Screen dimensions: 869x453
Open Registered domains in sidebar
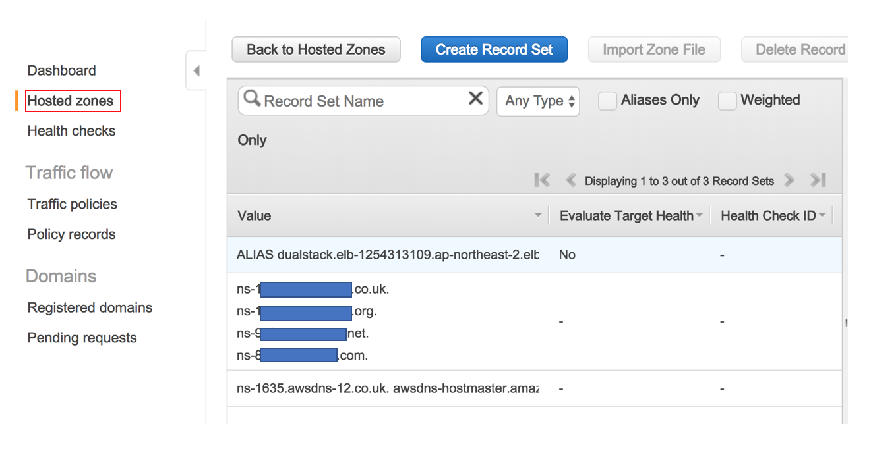pyautogui.click(x=90, y=307)
